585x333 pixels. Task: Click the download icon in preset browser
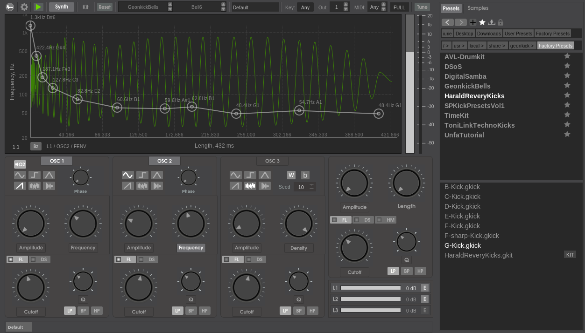(492, 22)
